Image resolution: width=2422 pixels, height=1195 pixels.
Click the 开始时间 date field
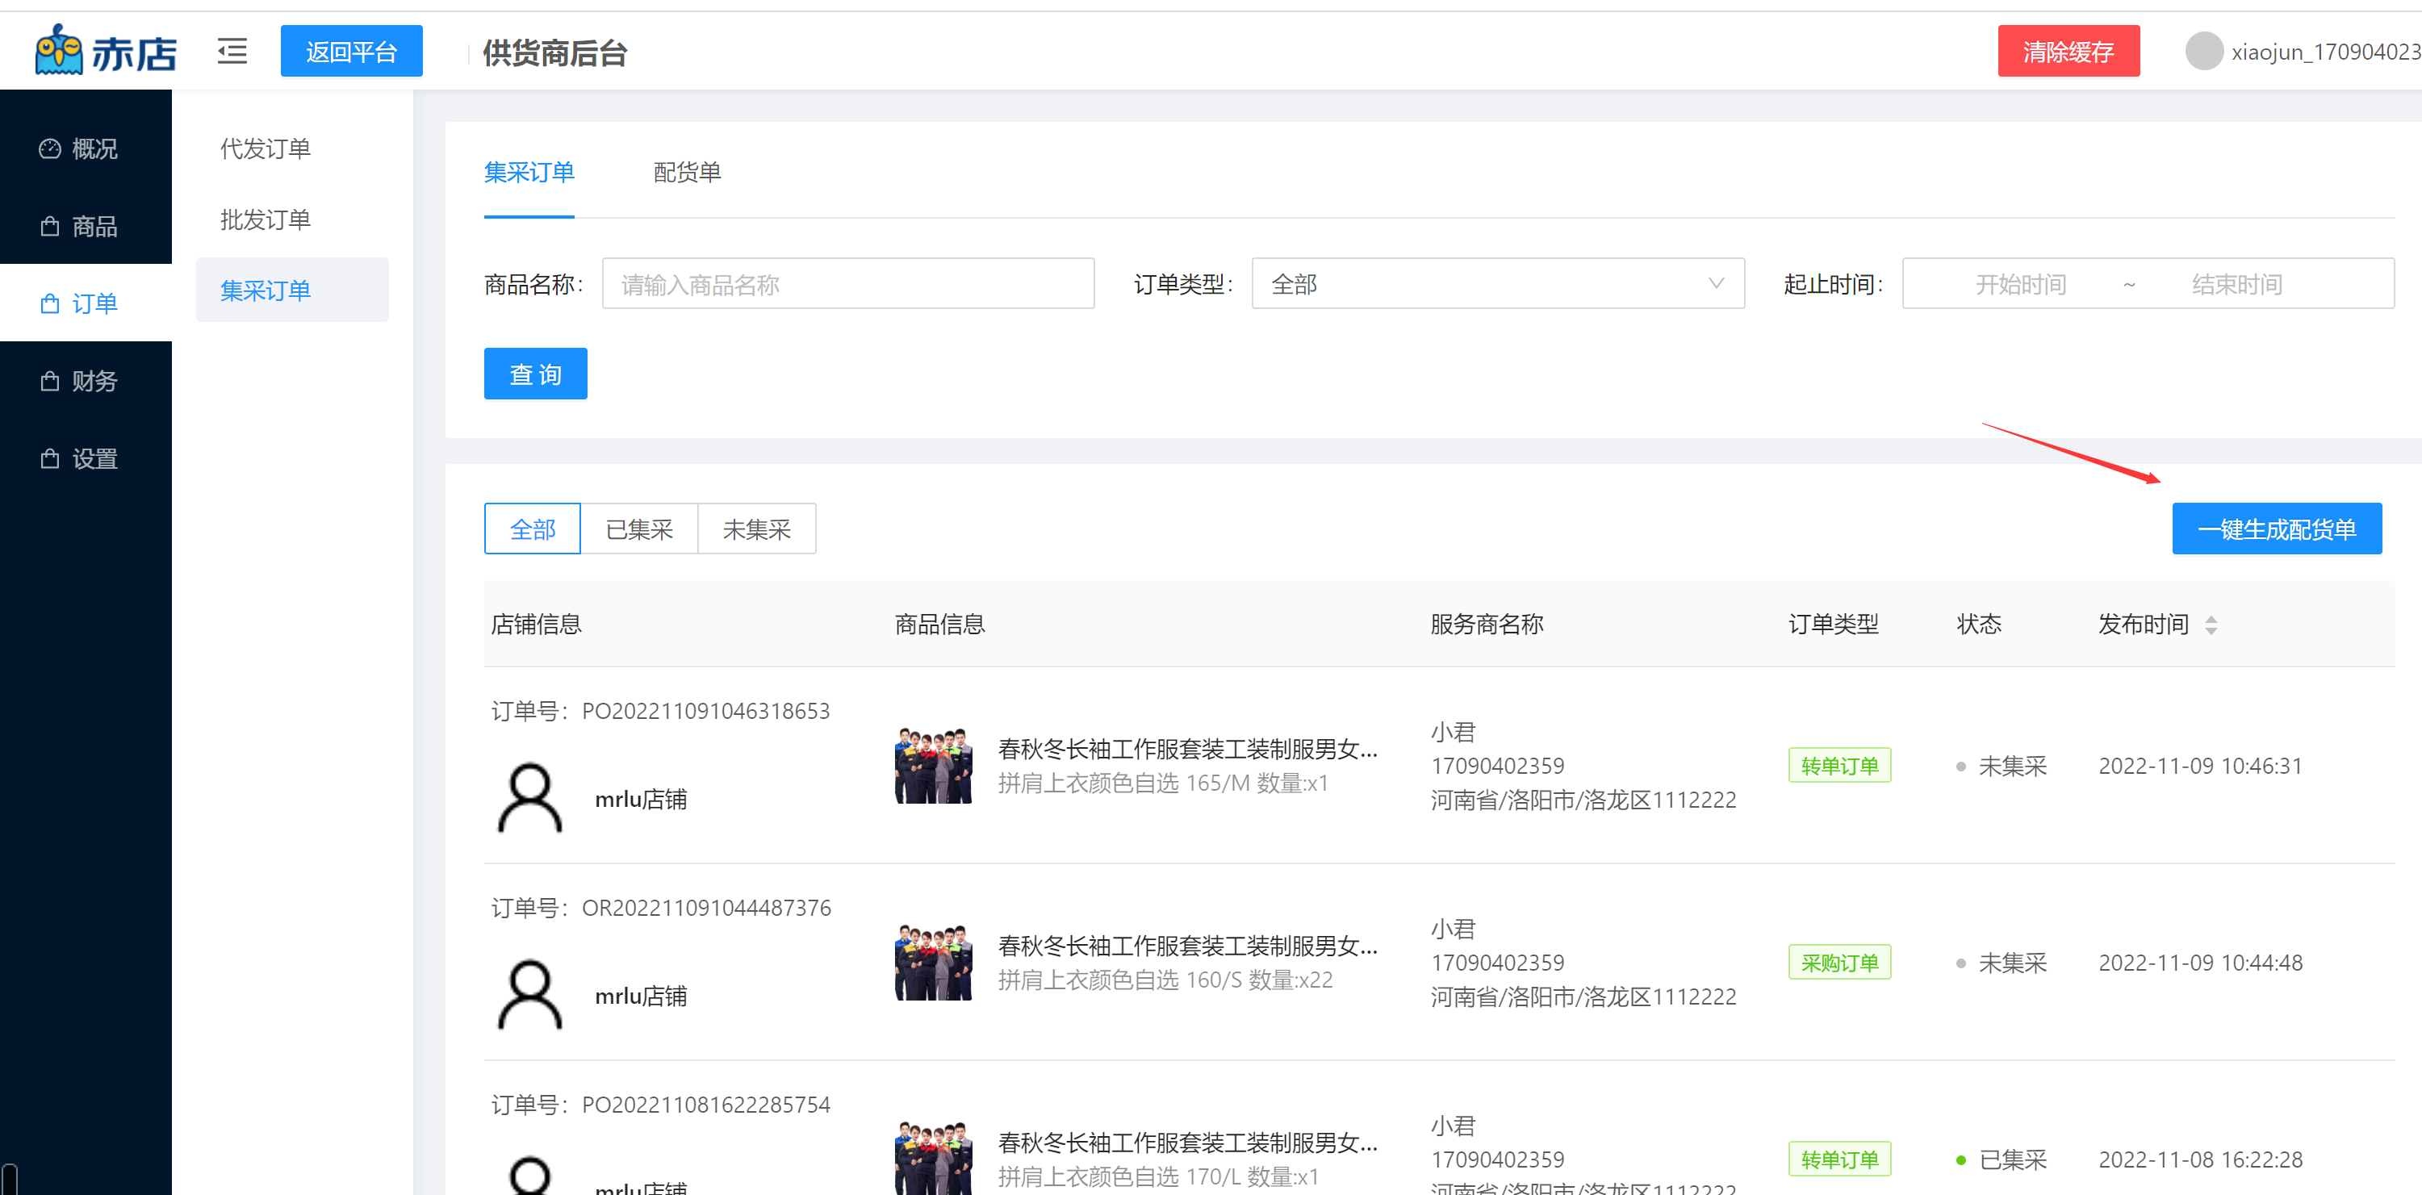[2019, 284]
